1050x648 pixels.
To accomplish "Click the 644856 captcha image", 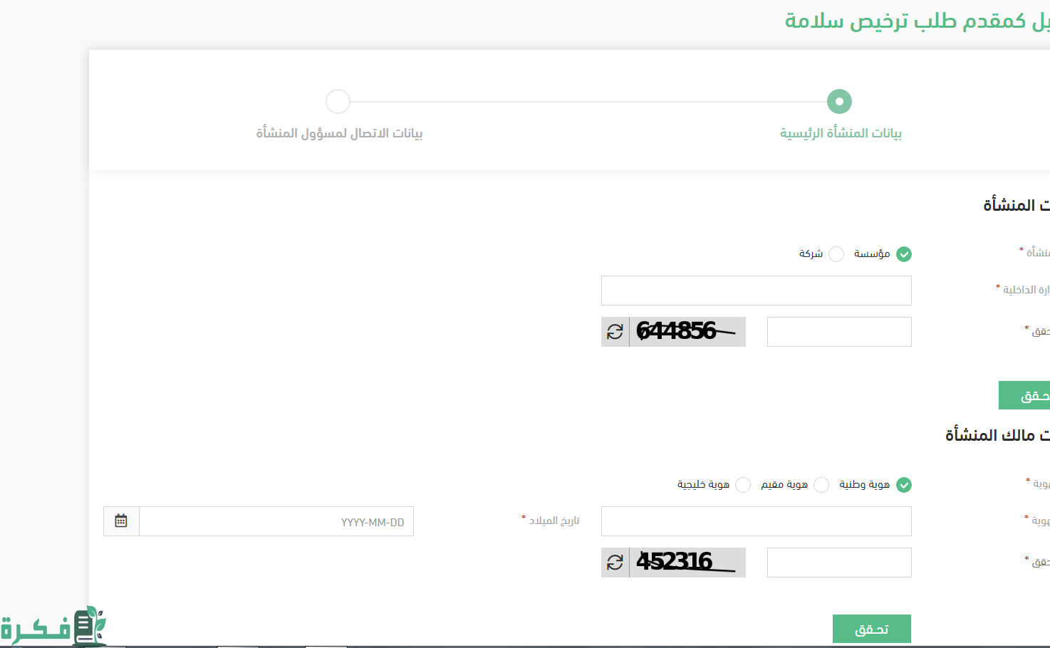I will point(687,332).
